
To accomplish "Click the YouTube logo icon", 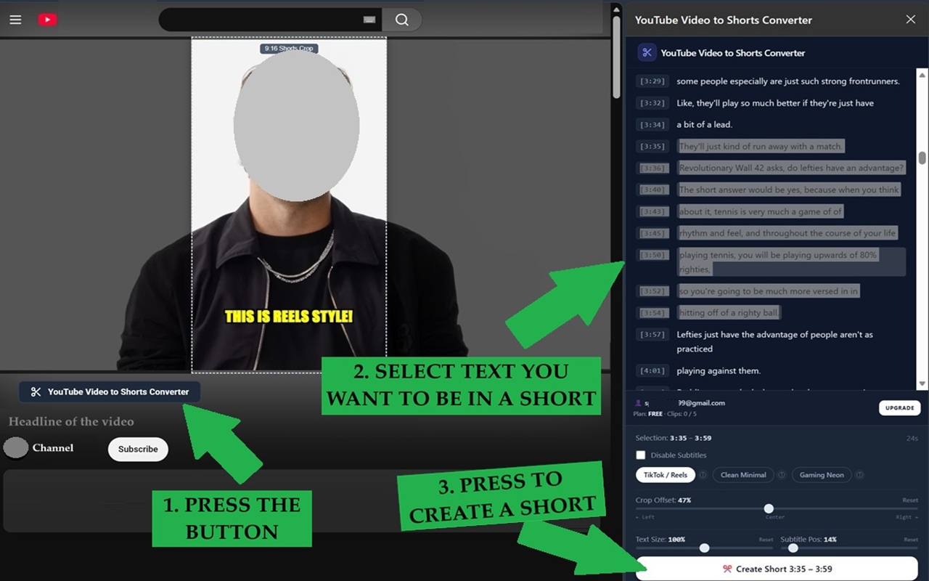I will [x=48, y=20].
